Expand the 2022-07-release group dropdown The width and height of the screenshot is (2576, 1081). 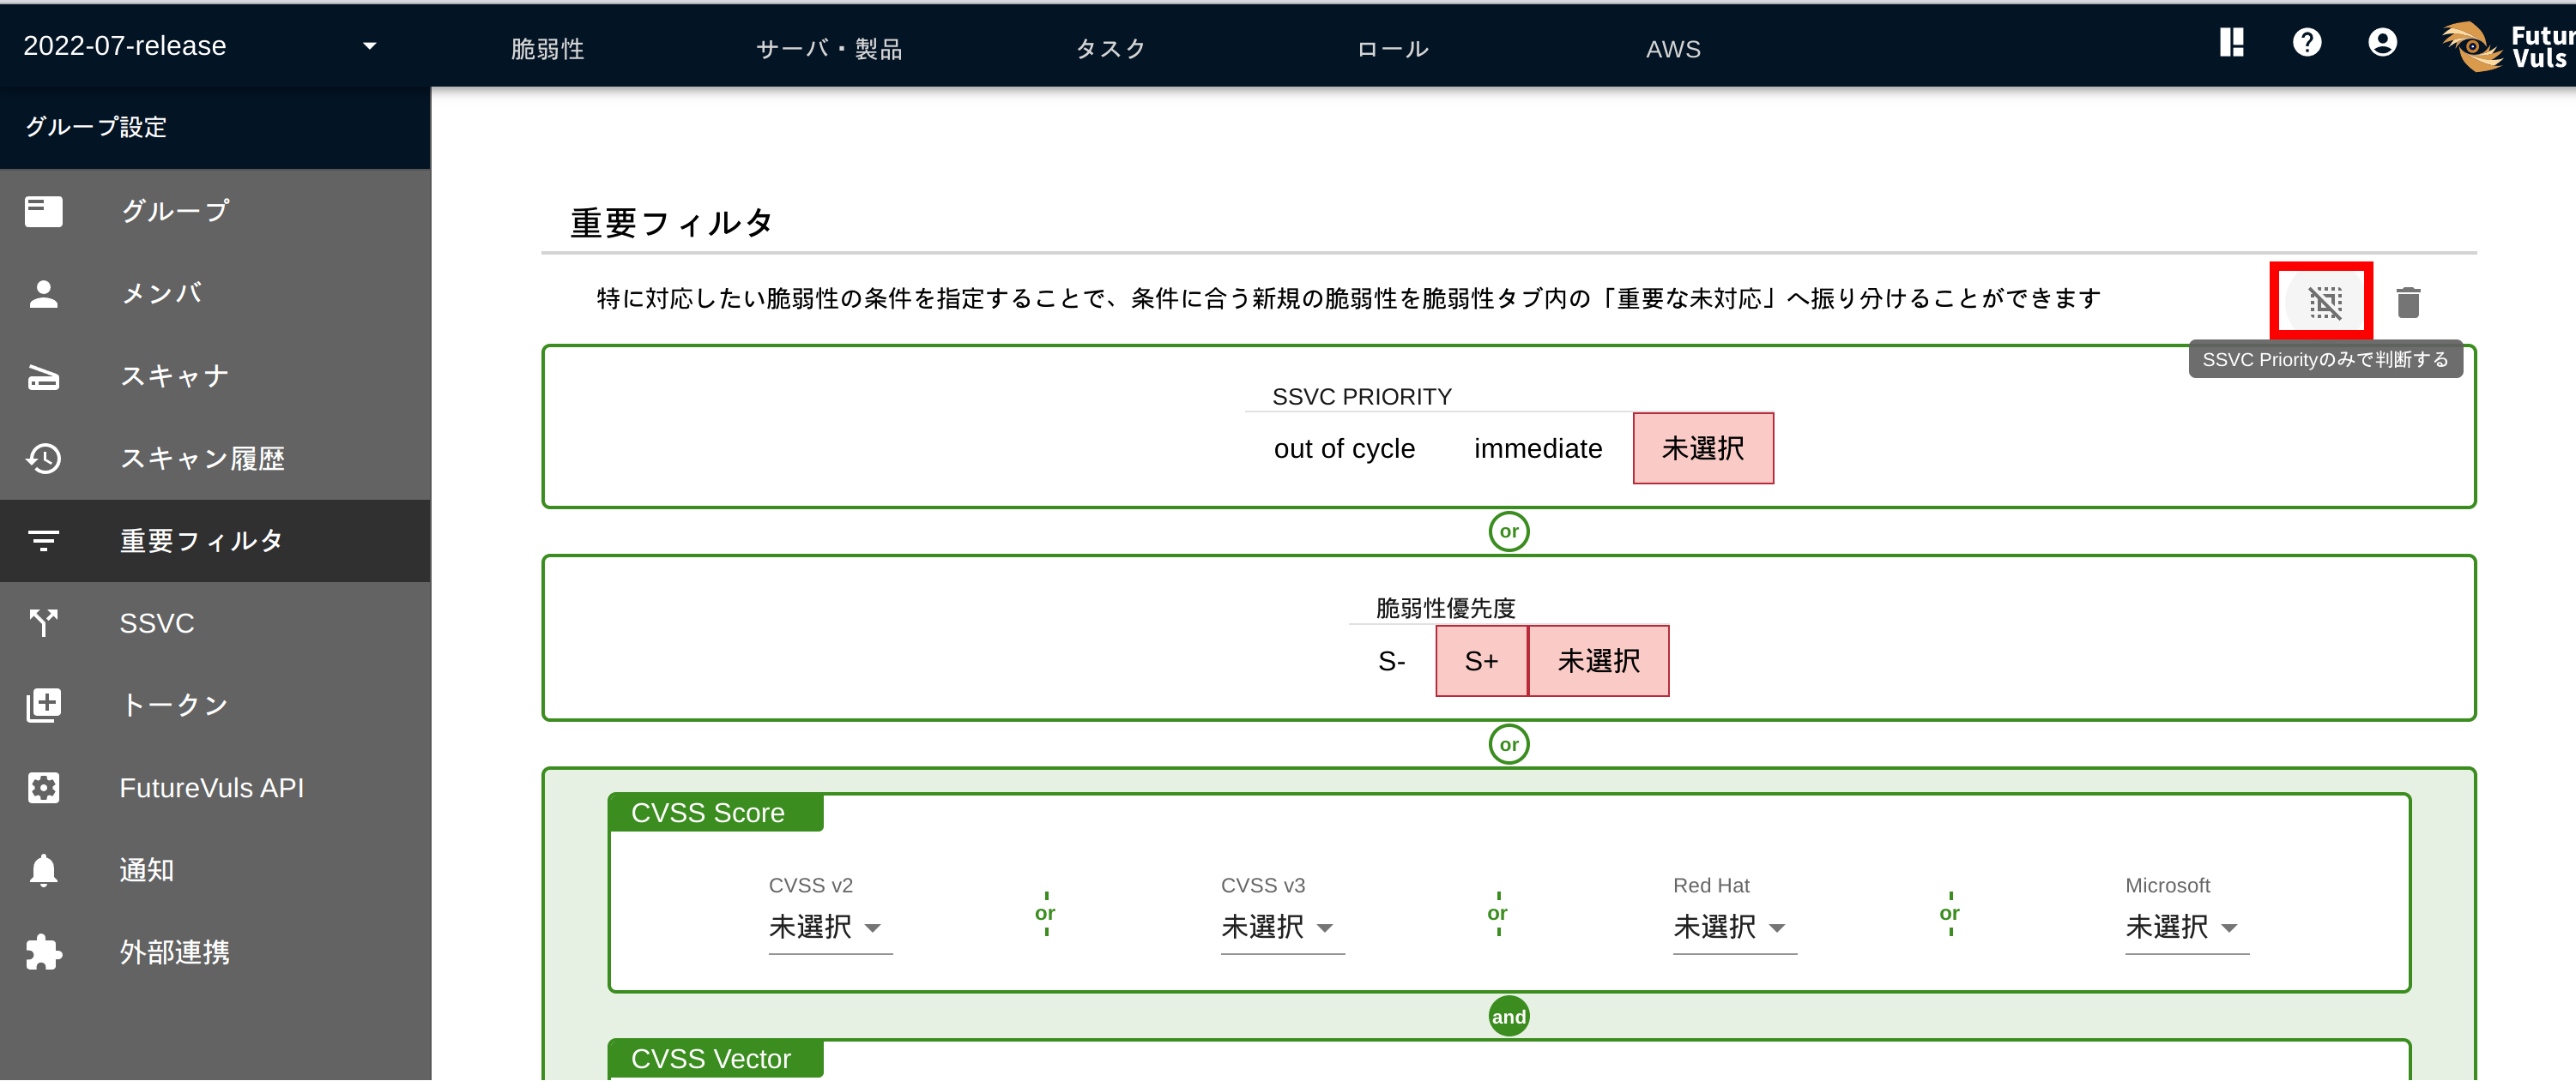click(x=200, y=46)
